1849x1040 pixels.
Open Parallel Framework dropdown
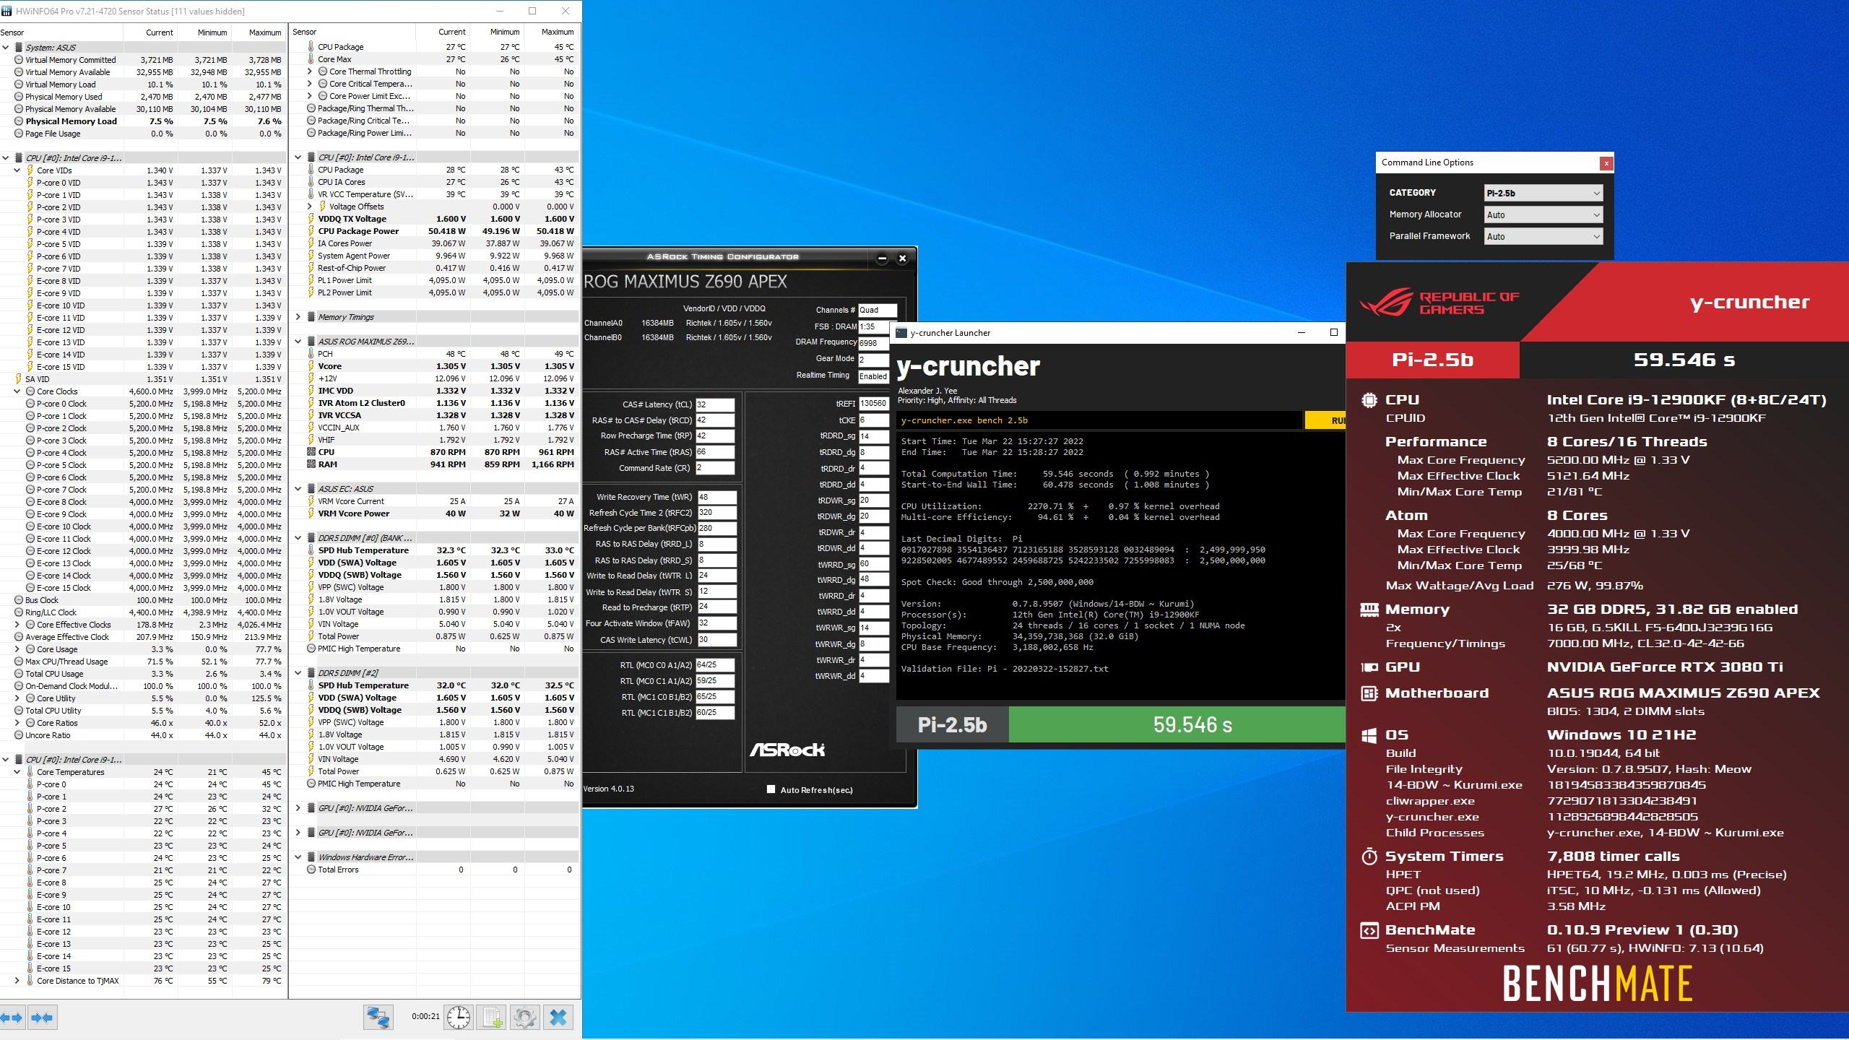coord(1543,236)
